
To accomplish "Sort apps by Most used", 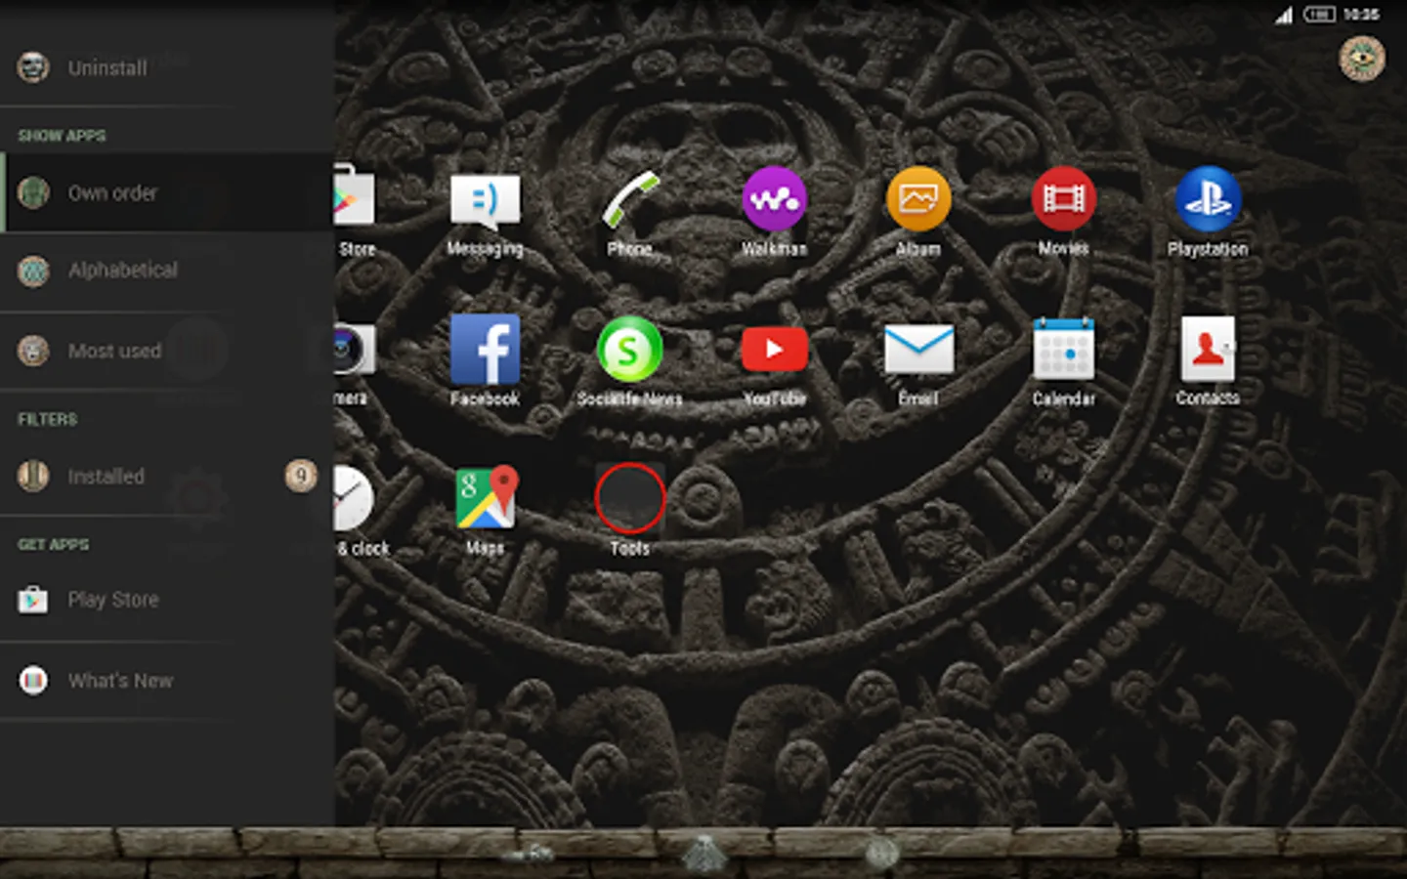I will [167, 350].
